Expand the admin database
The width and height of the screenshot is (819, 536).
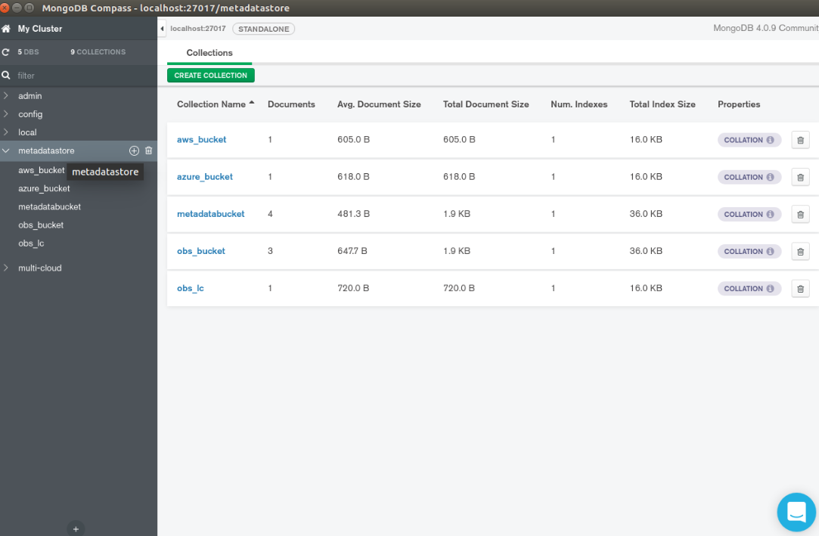pos(6,95)
